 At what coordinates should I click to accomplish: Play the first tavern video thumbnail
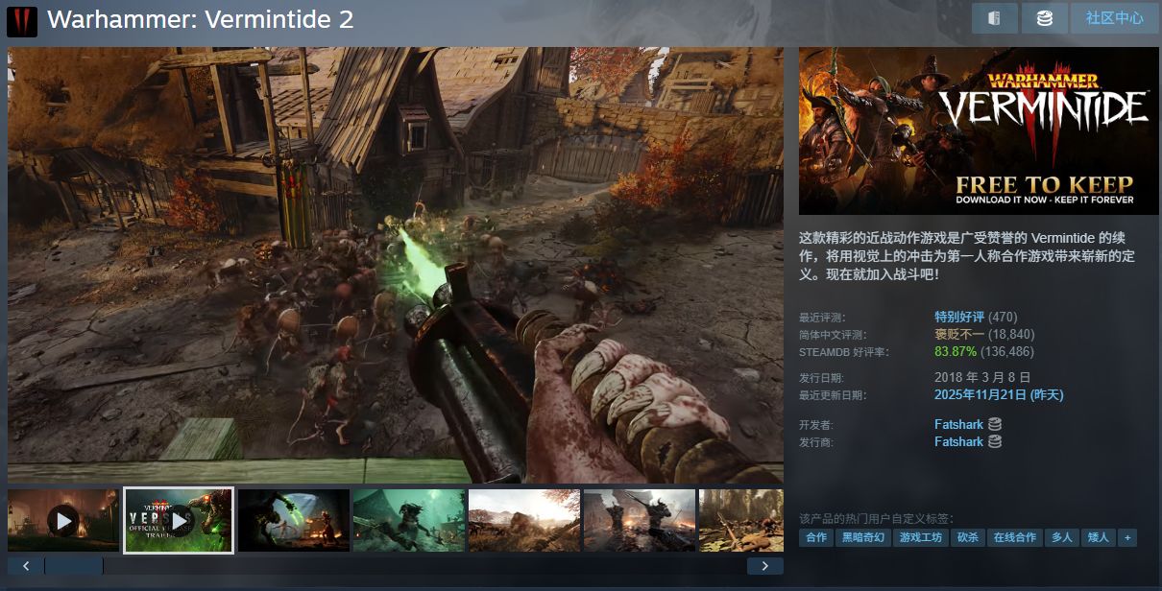point(63,520)
